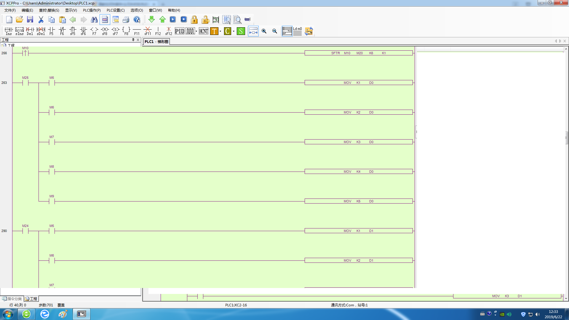
Task: Insert normally open contact F5
Action: tap(51, 31)
